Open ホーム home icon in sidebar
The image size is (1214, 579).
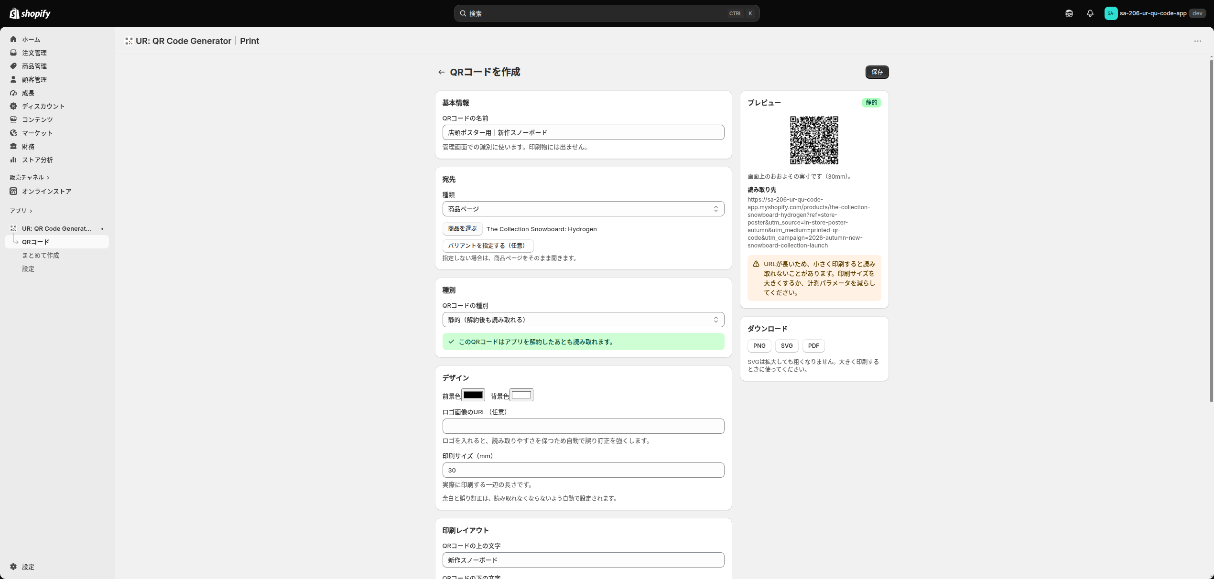click(x=13, y=39)
